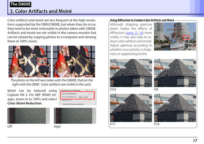Click the "High" caption label
204x144 pixels.
pos(57,127)
